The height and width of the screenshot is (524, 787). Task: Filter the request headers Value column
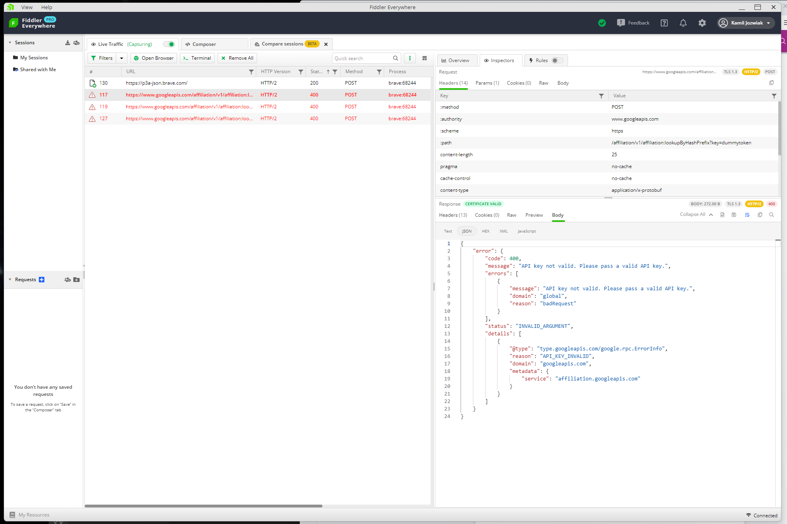click(774, 96)
